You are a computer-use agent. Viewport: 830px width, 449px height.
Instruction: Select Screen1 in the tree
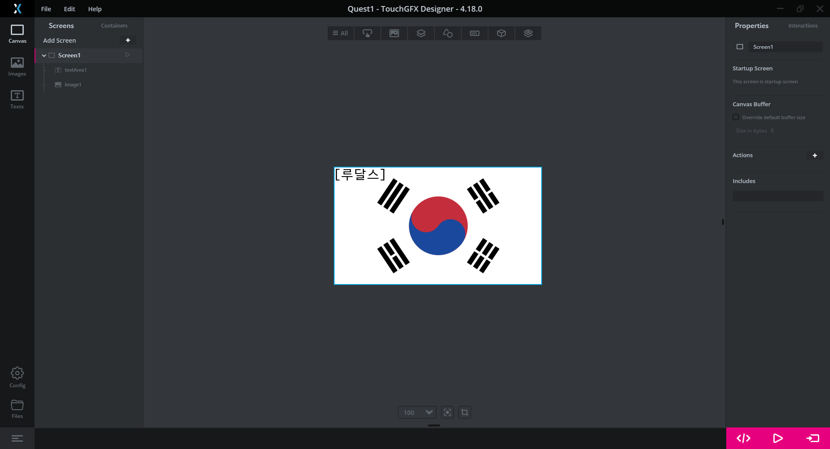point(89,55)
